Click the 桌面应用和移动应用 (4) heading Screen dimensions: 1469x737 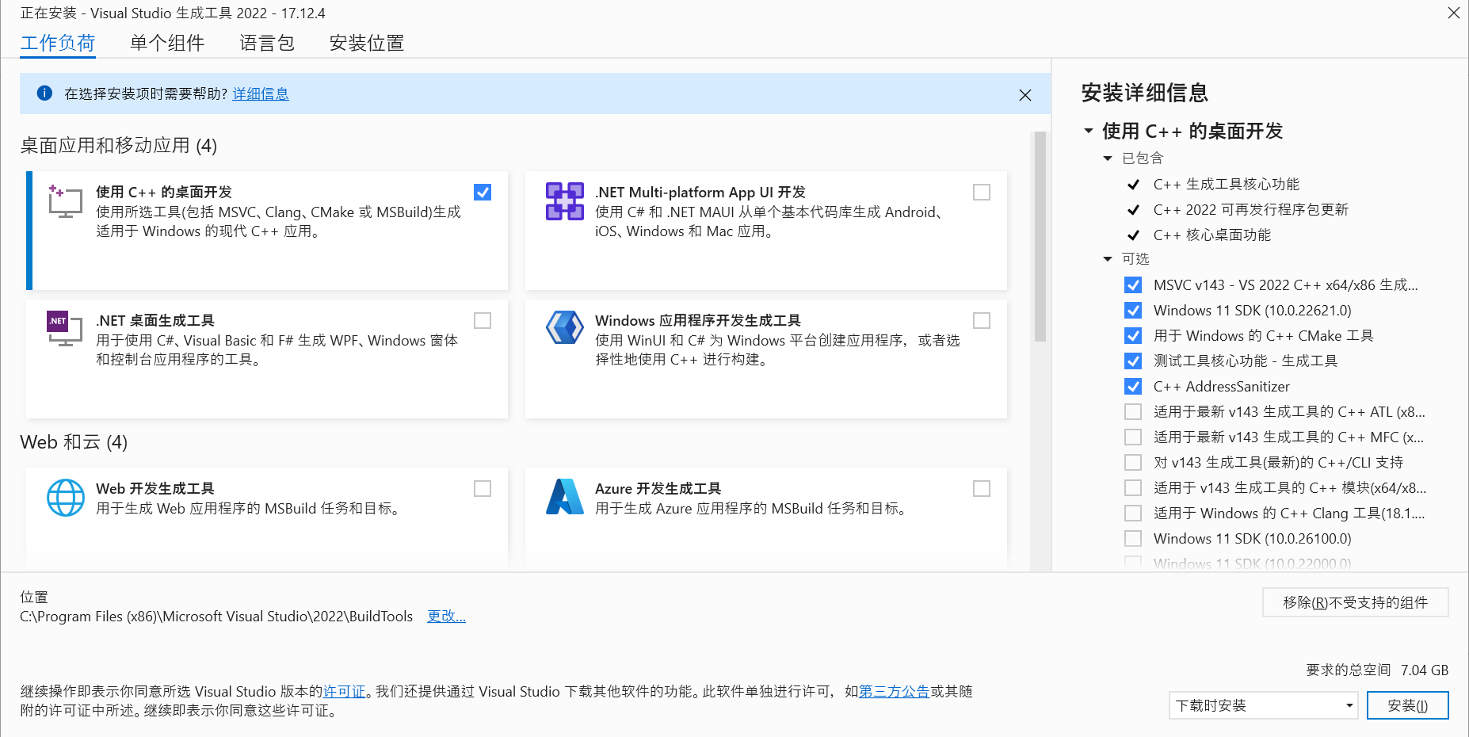click(119, 146)
